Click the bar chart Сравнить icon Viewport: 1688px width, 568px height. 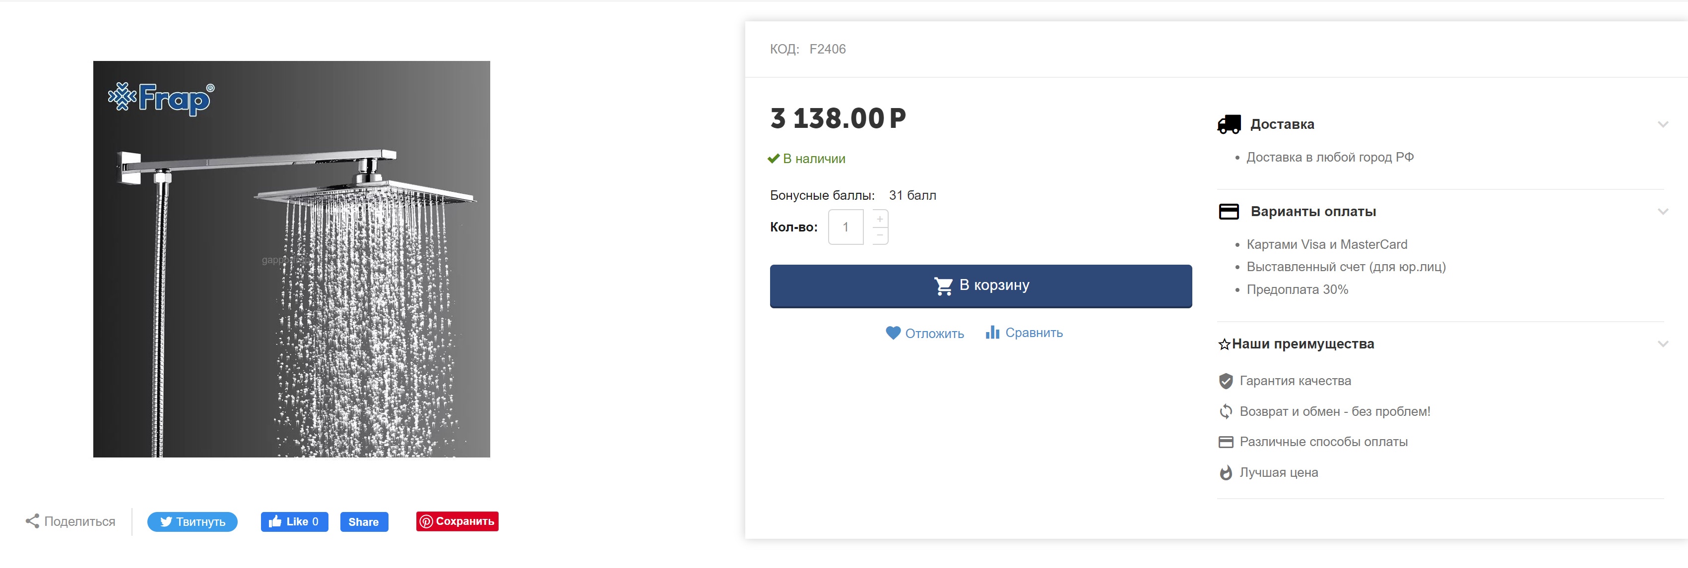click(992, 333)
